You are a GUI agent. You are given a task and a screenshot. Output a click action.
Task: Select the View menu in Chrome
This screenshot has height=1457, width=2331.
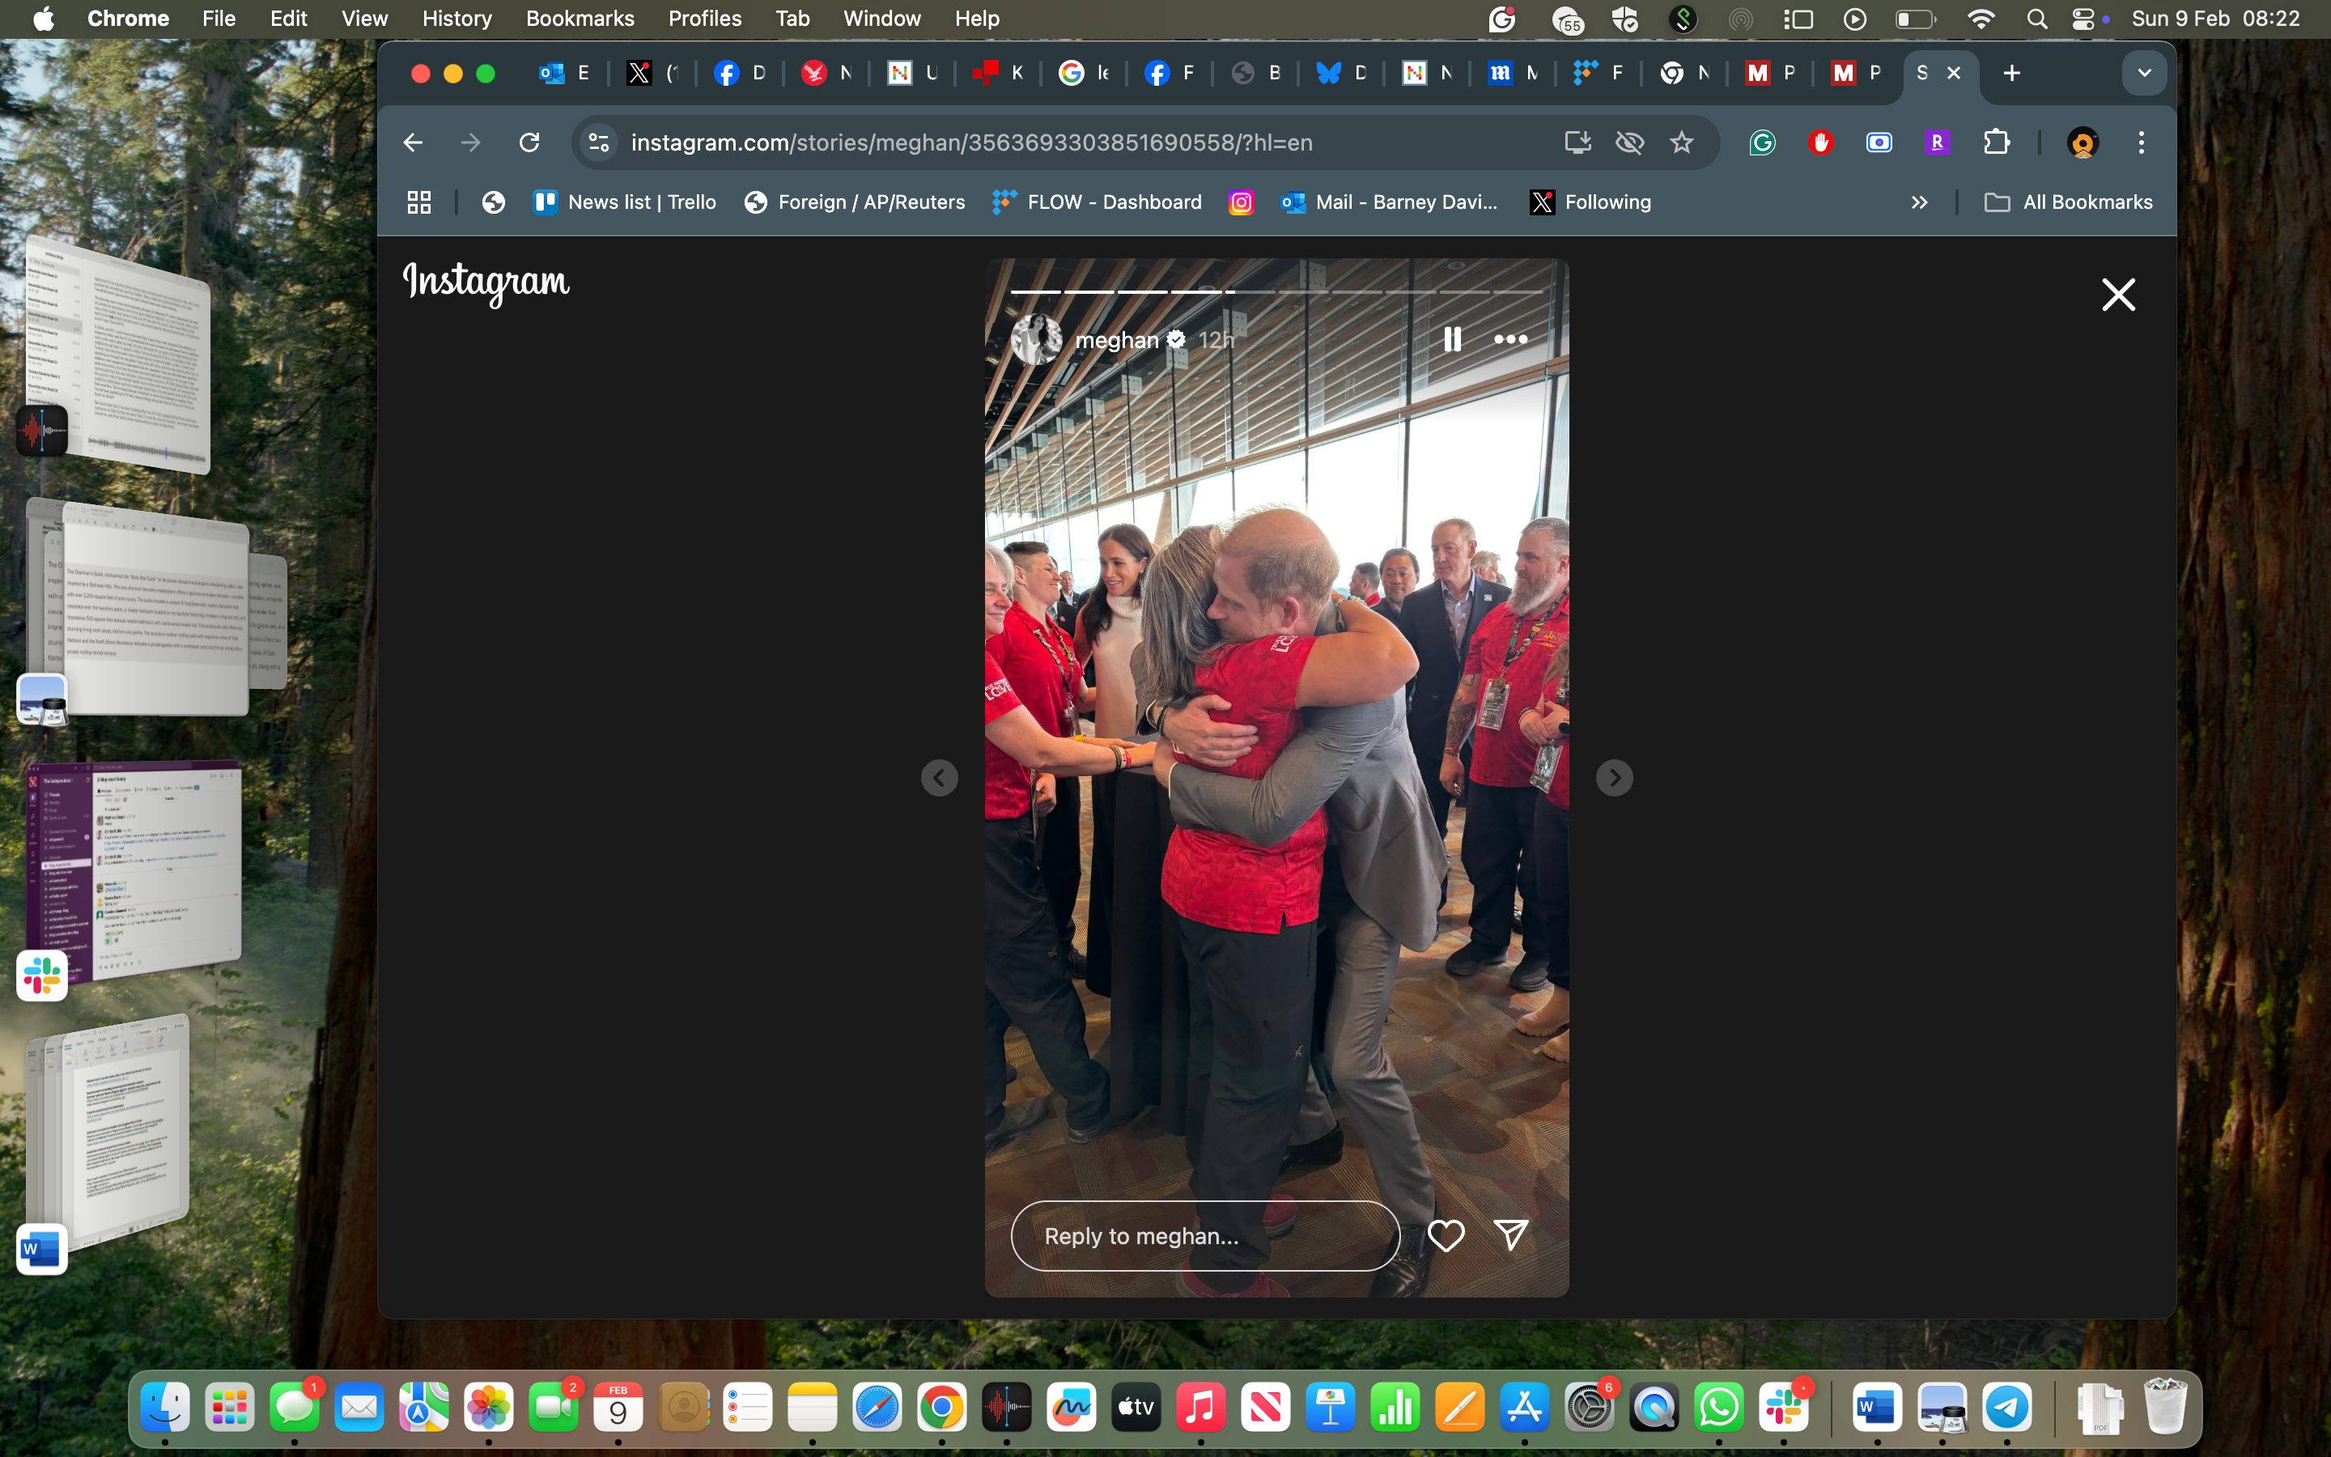click(363, 19)
